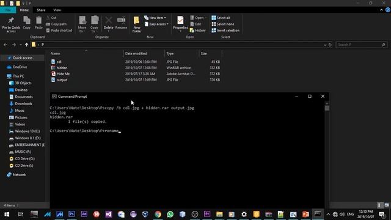Open Quick access in navigation pane

[x=23, y=58]
